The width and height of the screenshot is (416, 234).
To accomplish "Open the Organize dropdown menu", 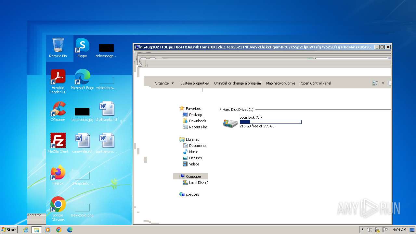I will 164,83.
